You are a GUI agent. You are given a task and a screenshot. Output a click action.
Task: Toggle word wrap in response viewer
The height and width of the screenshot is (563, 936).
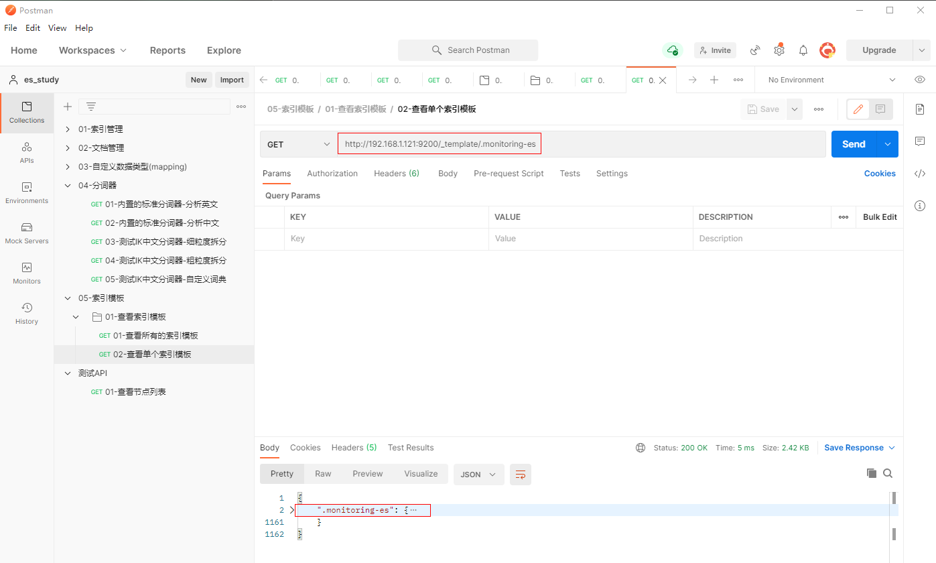(x=521, y=474)
